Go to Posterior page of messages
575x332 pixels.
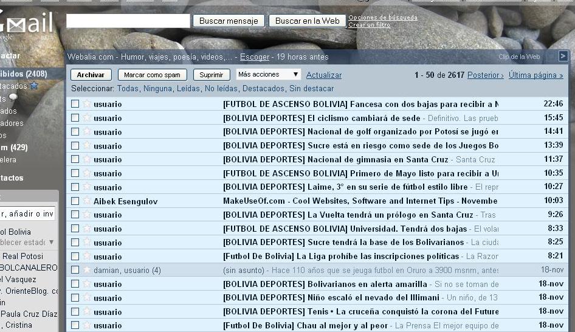pyautogui.click(x=486, y=75)
